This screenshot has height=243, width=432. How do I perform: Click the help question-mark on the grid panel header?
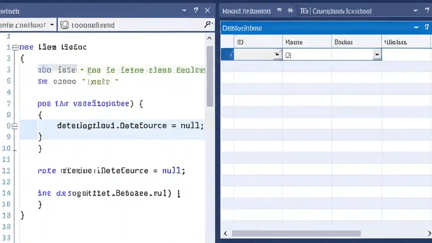[x=427, y=27]
